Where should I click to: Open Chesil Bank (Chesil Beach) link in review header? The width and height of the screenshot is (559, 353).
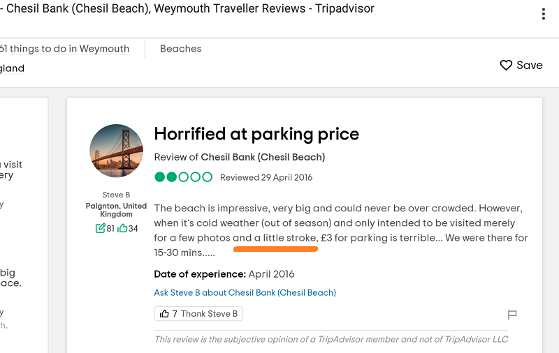pos(263,157)
